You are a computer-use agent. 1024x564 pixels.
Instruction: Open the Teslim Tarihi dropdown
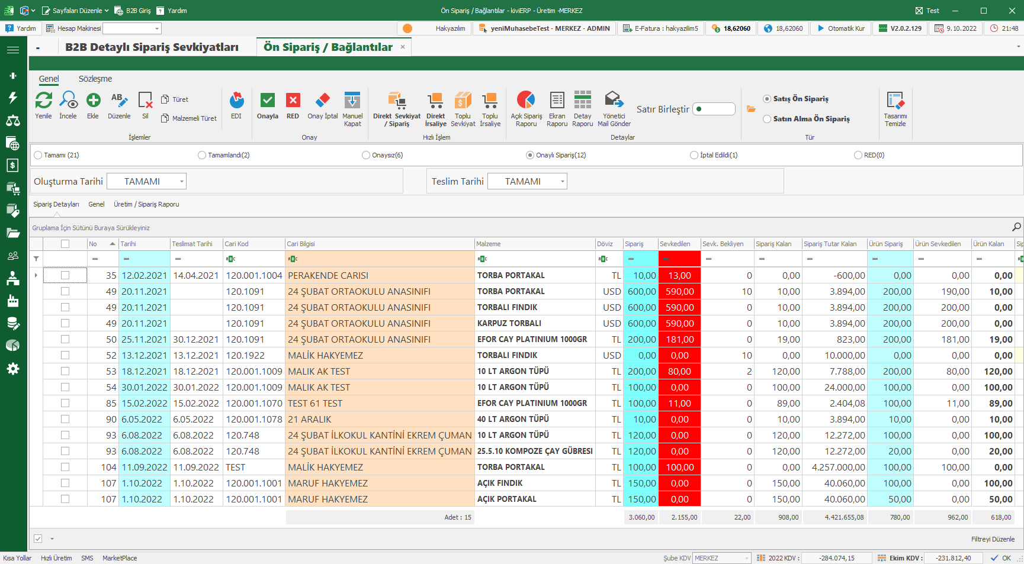(562, 182)
